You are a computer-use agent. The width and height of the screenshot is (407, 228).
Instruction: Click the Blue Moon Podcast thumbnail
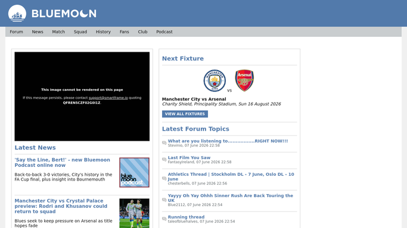134,172
